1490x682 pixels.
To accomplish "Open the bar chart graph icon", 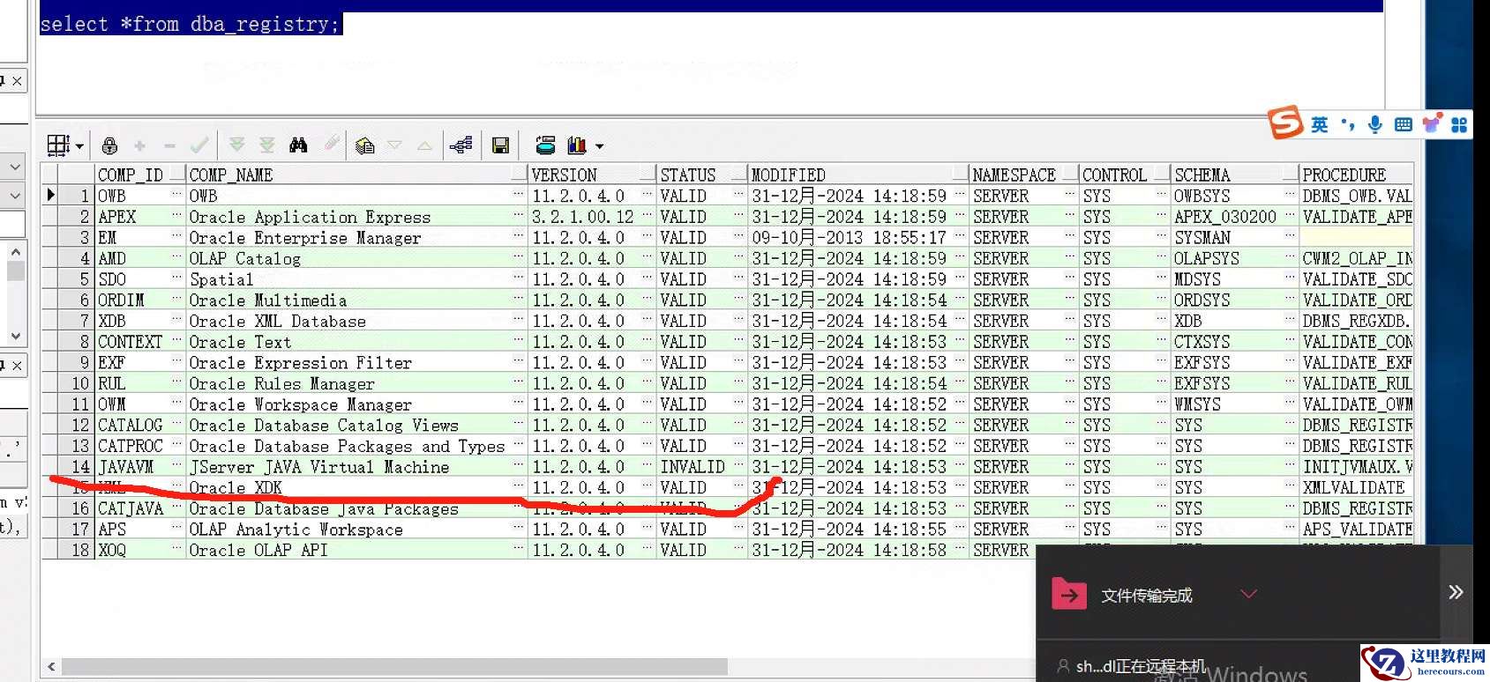I will (577, 145).
